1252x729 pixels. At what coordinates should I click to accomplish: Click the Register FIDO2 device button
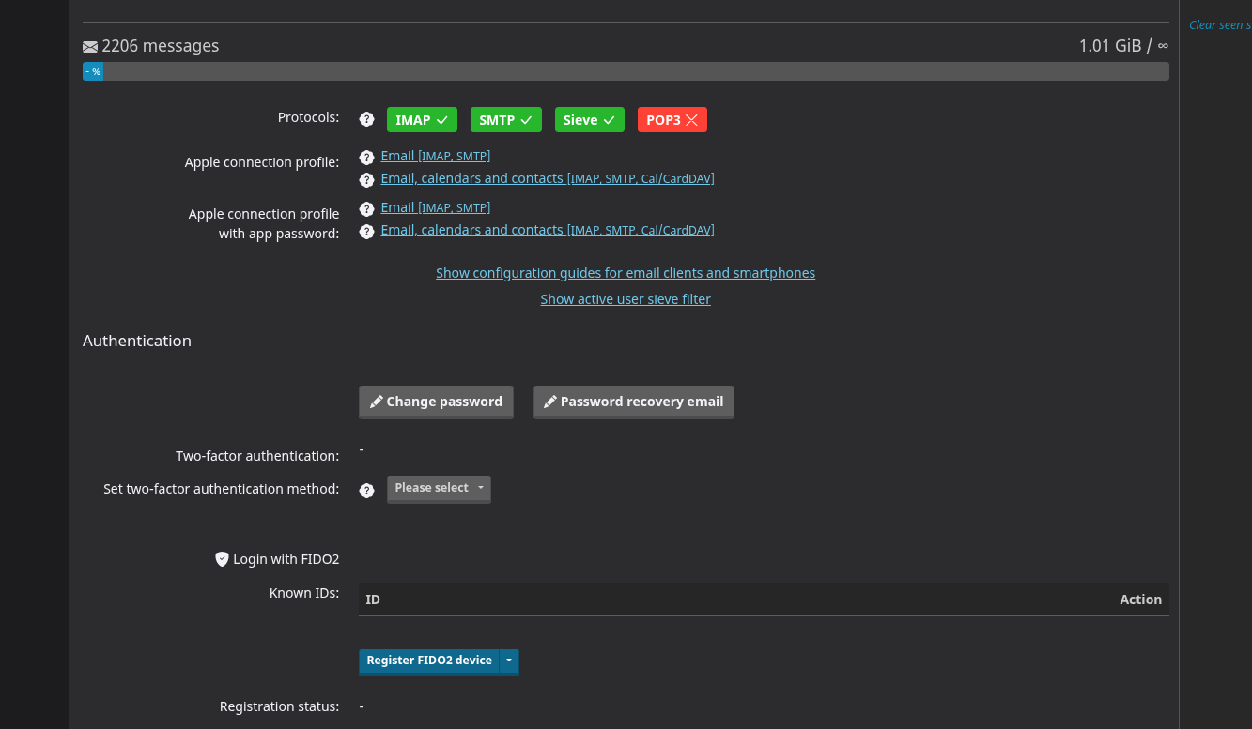click(429, 661)
